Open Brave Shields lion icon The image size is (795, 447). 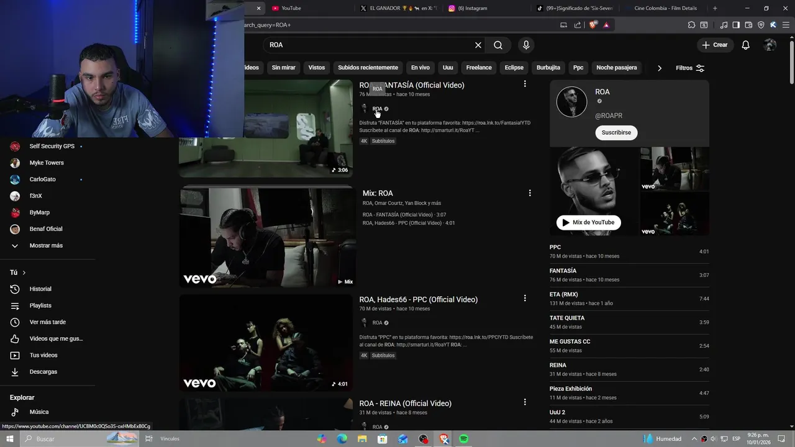(x=593, y=25)
